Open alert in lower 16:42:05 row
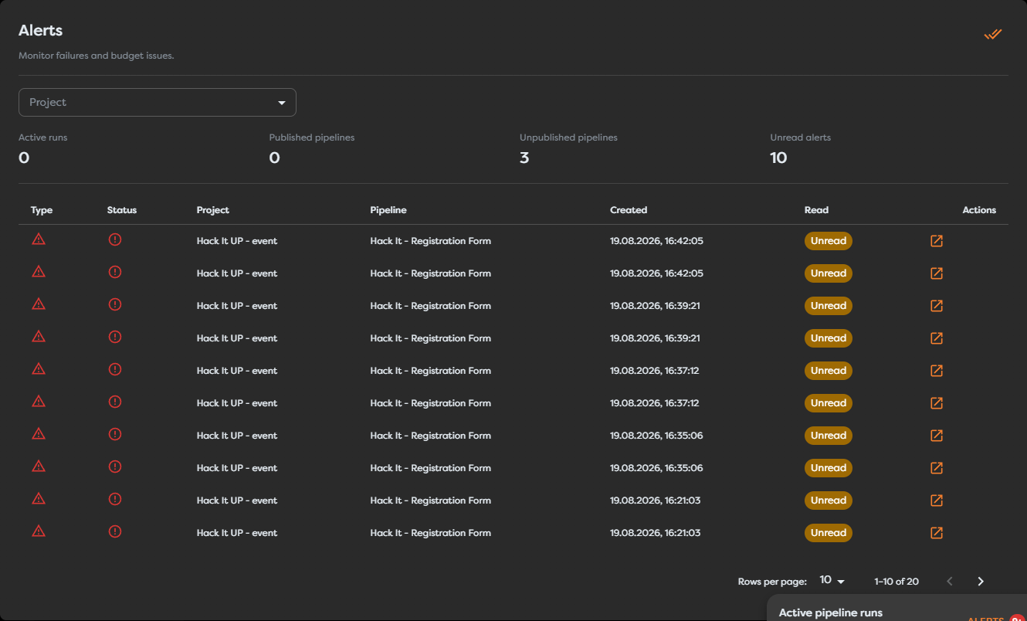 coord(937,273)
